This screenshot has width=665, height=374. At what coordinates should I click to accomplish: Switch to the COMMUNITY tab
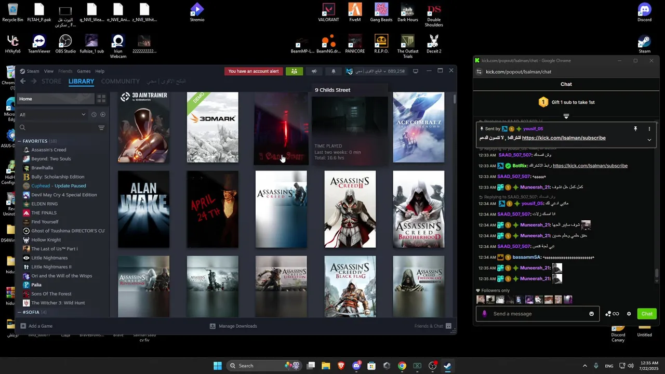click(121, 81)
